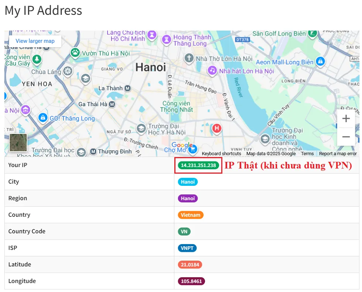Click the My IP Address heading
Screen dimensions: 362x292
44,11
